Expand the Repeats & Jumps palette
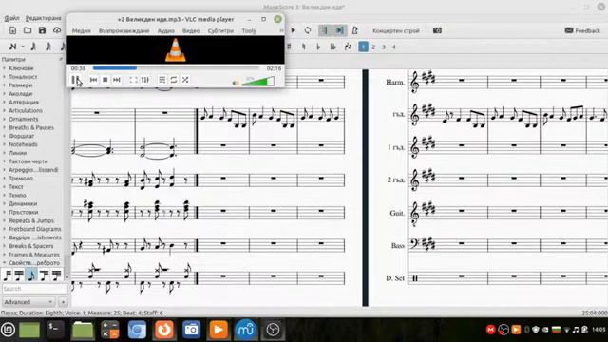The width and height of the screenshot is (608, 342). 31,220
